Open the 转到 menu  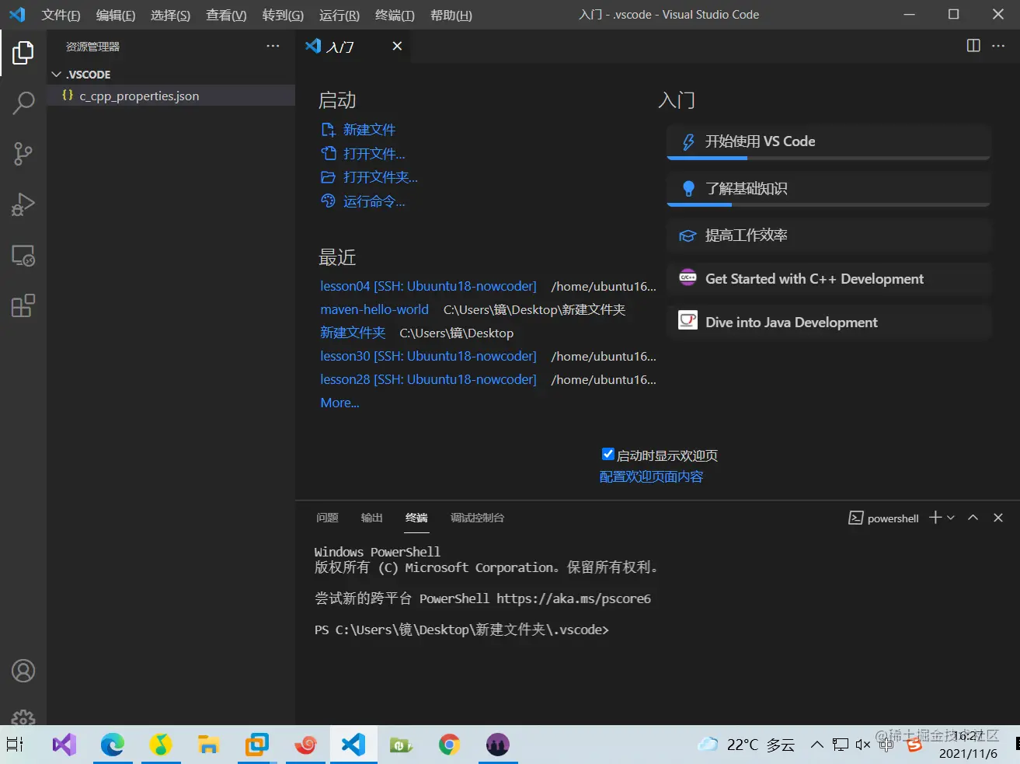click(x=283, y=16)
